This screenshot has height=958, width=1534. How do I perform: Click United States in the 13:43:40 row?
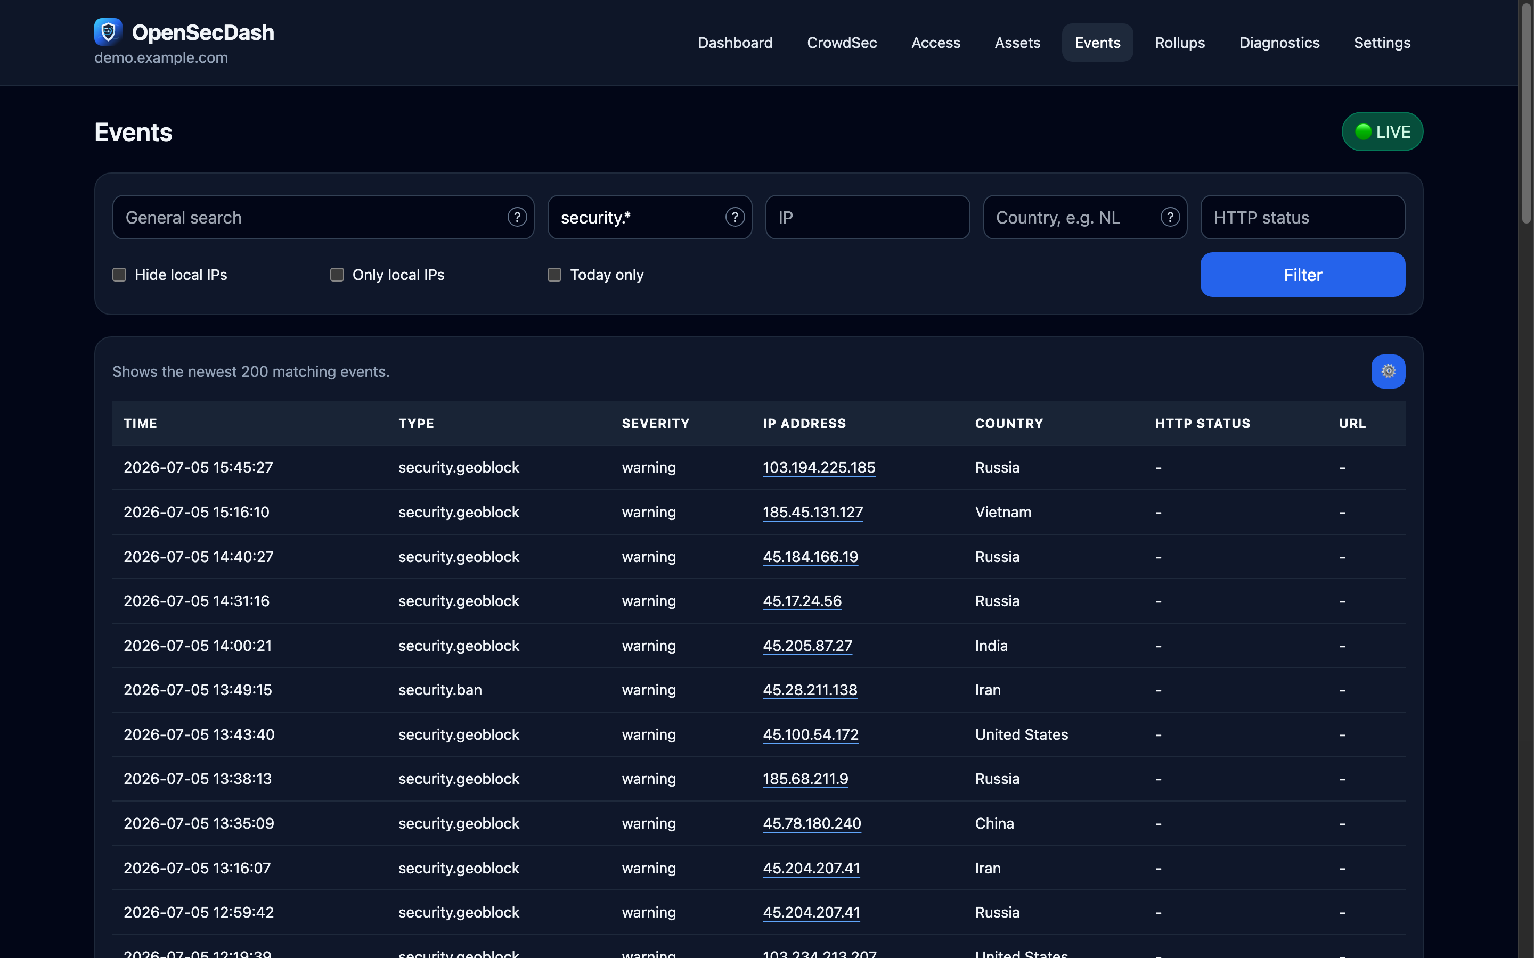coord(1021,734)
